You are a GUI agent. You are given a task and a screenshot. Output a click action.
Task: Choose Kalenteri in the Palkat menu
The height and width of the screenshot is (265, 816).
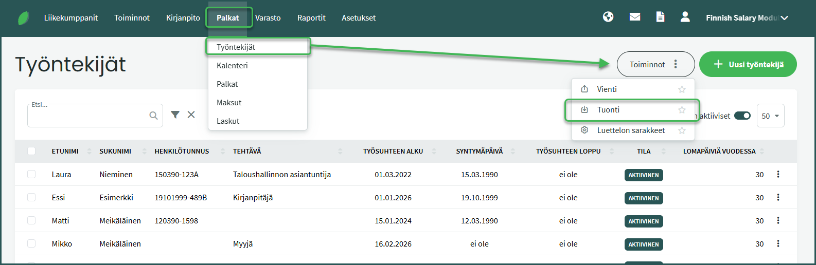[232, 66]
